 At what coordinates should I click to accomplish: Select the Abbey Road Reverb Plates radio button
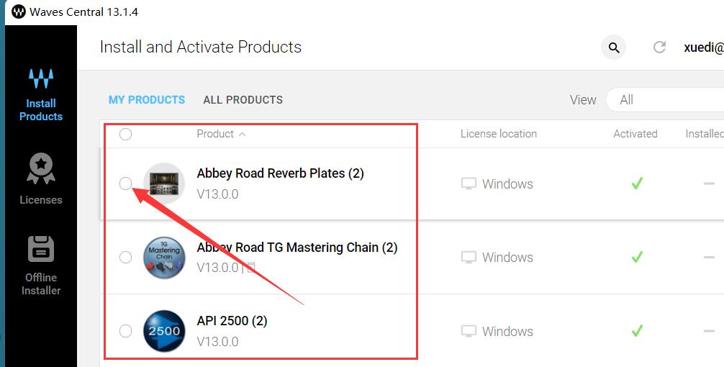pyautogui.click(x=126, y=183)
